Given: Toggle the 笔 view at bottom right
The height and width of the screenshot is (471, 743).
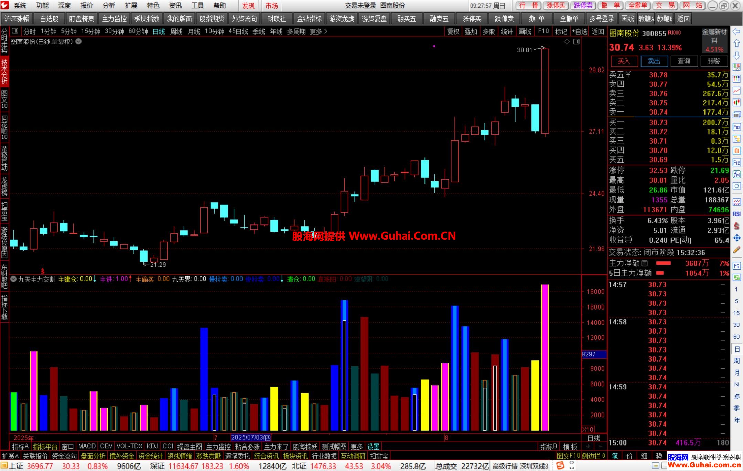Looking at the screenshot, I should click(x=615, y=456).
